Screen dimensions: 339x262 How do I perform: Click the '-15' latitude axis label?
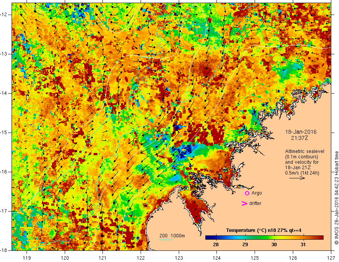point(4,133)
